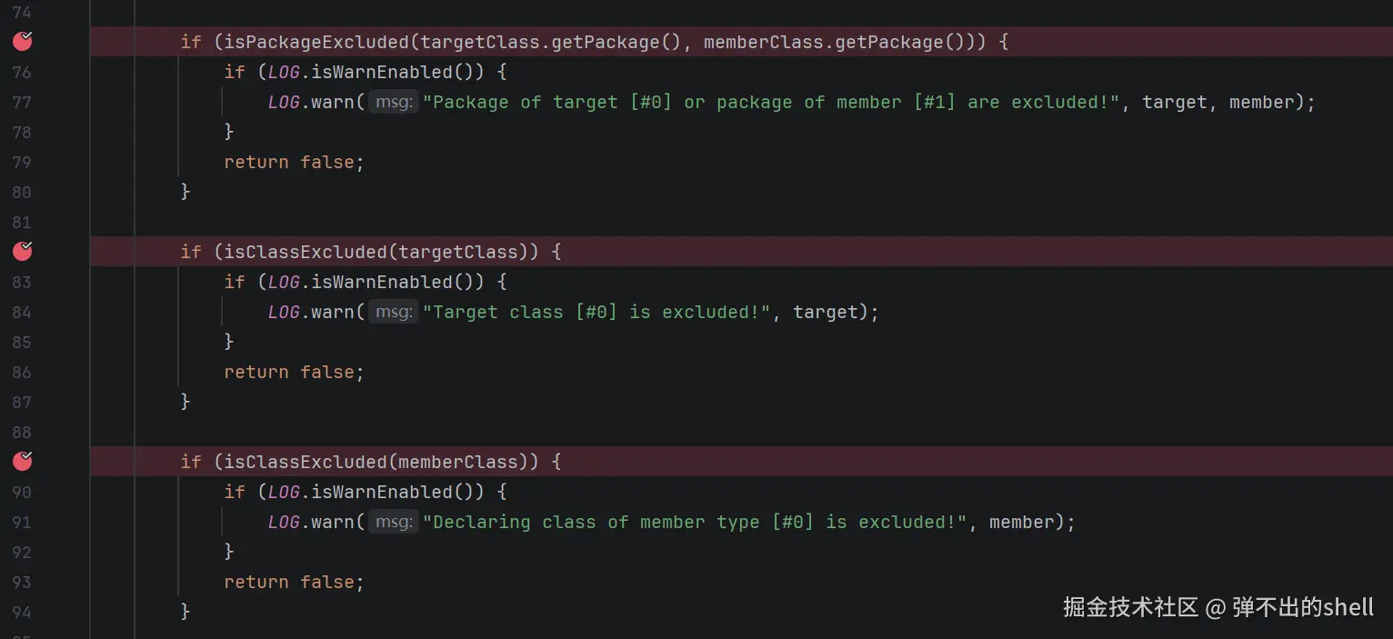Click the watermark text 掘金技术社区
The image size is (1393, 639).
click(1131, 607)
